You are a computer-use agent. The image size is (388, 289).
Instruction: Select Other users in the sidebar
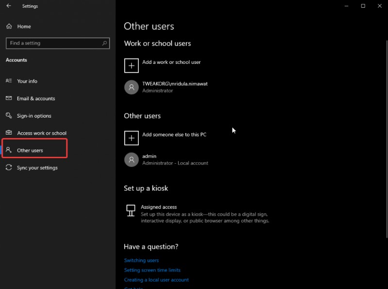(x=30, y=150)
